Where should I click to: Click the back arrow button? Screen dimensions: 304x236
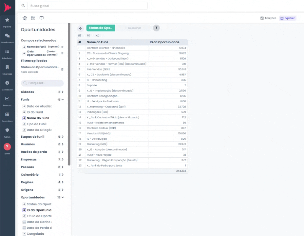tap(81, 28)
